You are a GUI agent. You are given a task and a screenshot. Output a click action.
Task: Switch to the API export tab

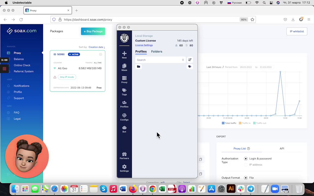pyautogui.click(x=282, y=149)
